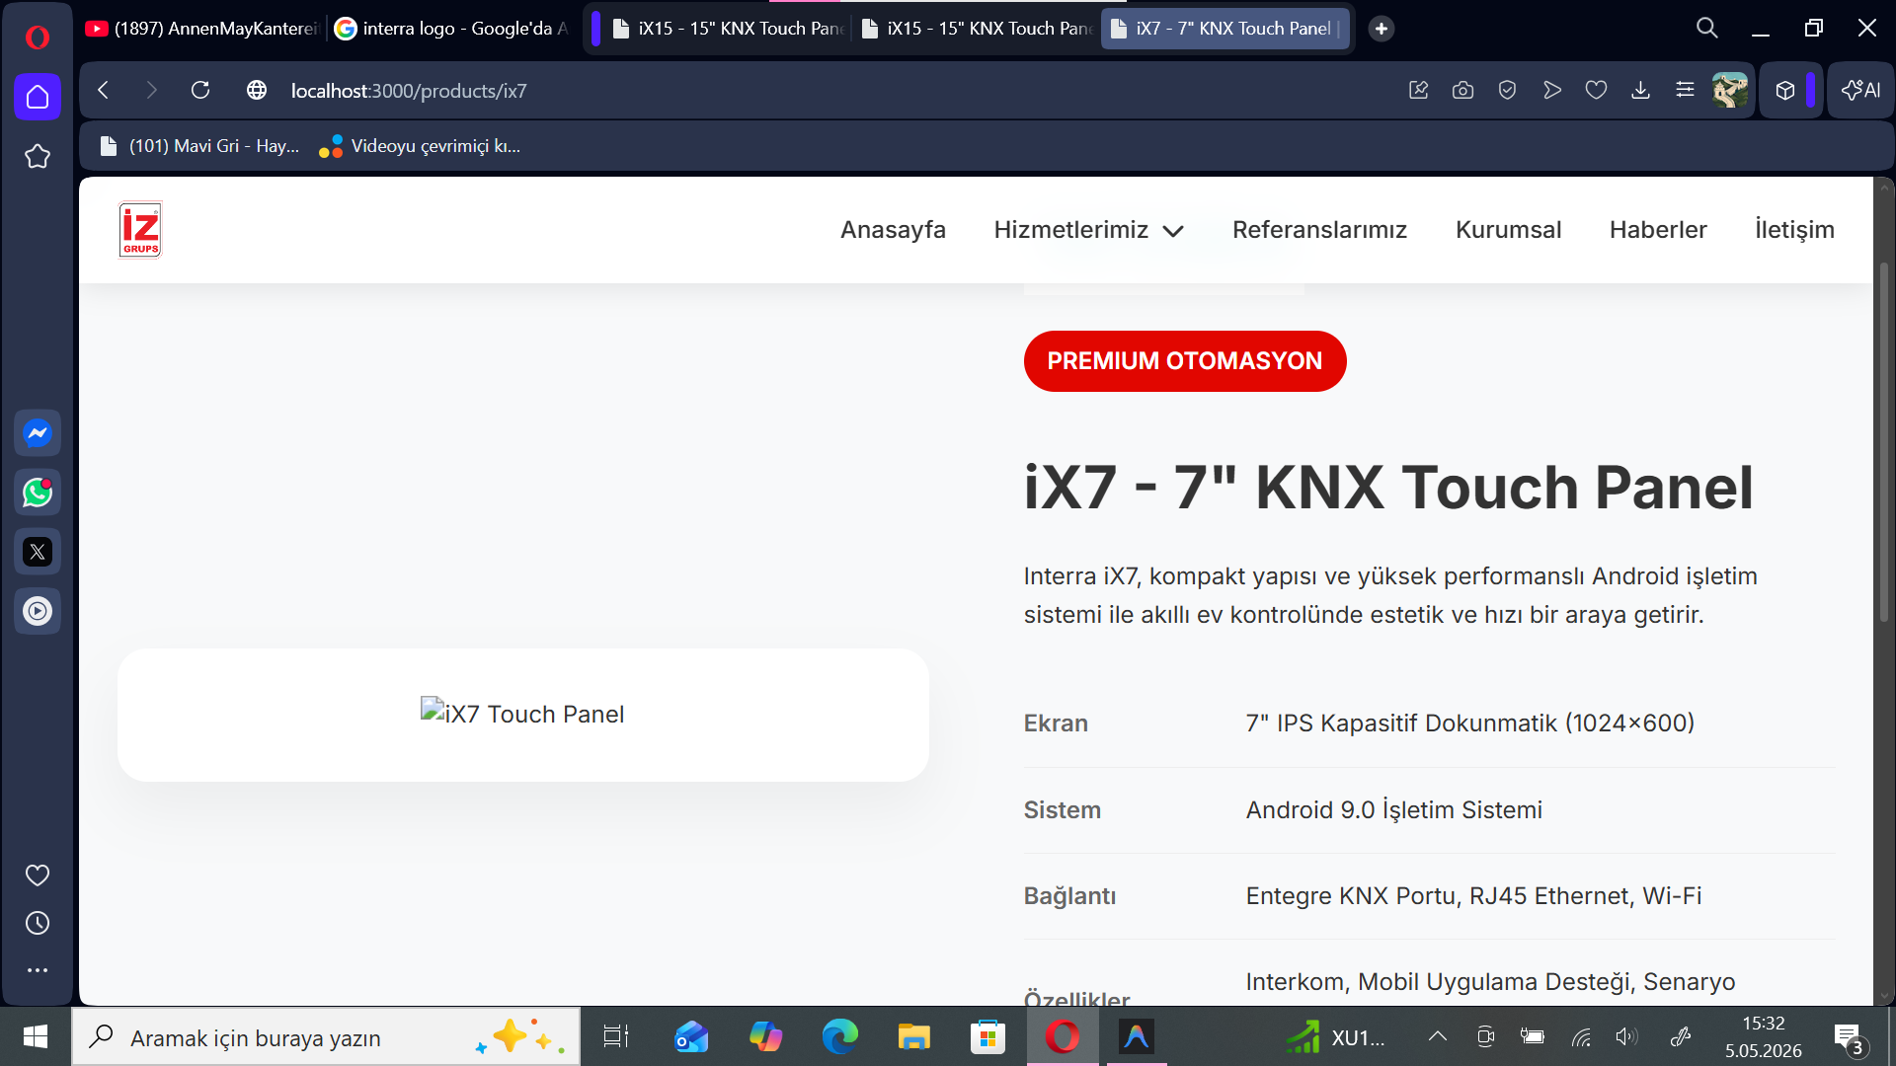Image resolution: width=1896 pixels, height=1066 pixels.
Task: Open the volume control in system tray
Action: 1626,1036
